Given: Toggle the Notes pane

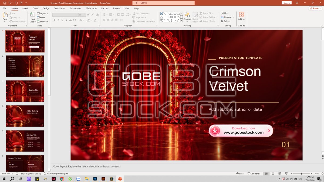Looking at the screenshot, I should (240, 174).
